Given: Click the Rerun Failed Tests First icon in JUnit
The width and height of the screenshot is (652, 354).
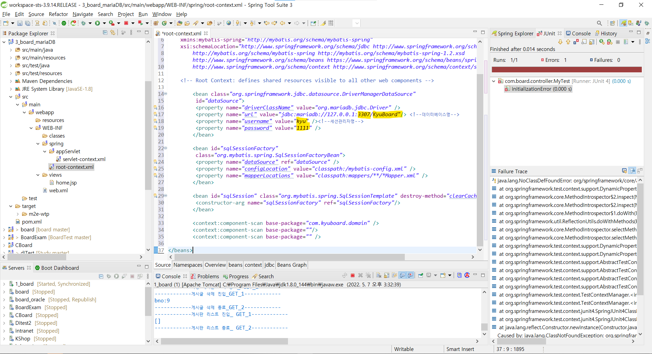Looking at the screenshot, I should point(610,42).
